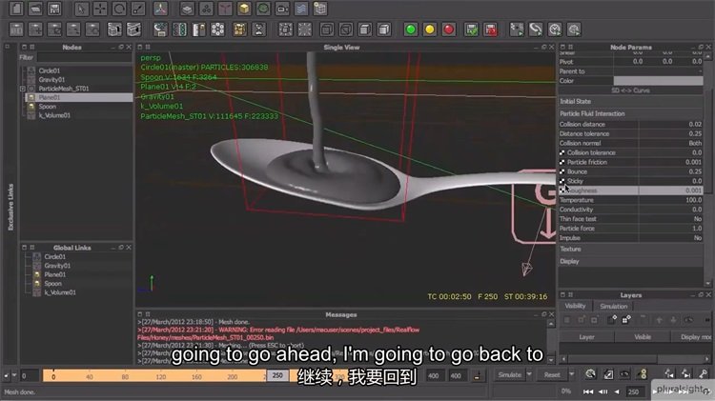
Task: Click the Roughness value field
Action: tap(670, 190)
